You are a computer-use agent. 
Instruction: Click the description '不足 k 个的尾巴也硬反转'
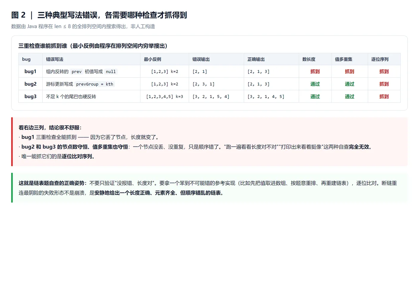pyautogui.click(x=71, y=97)
